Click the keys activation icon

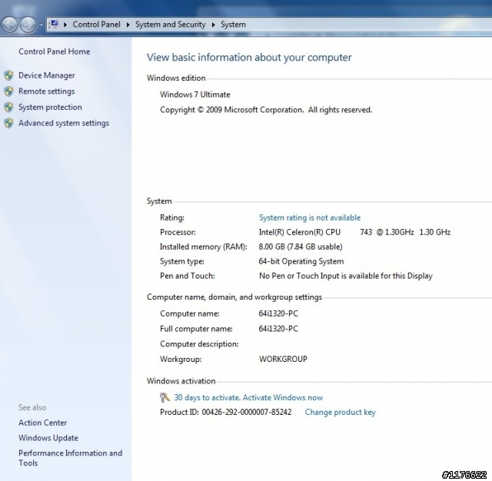(x=165, y=397)
